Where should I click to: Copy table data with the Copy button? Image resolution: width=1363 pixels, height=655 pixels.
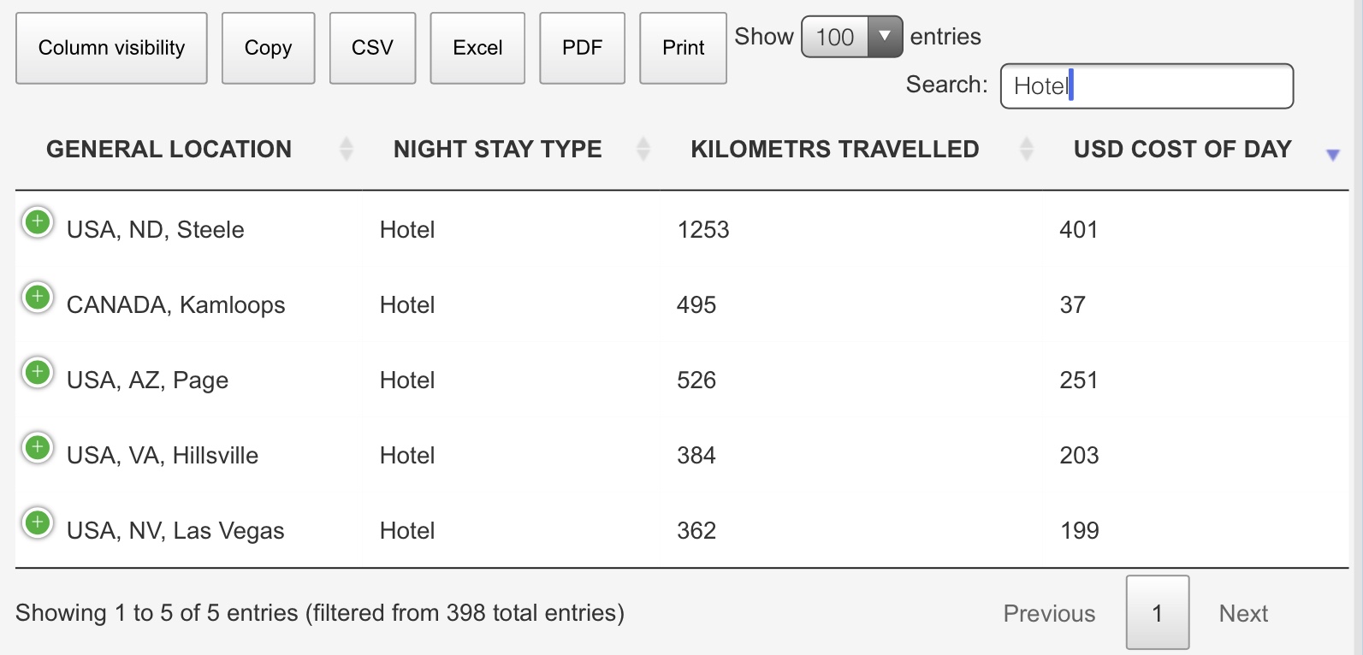point(268,48)
